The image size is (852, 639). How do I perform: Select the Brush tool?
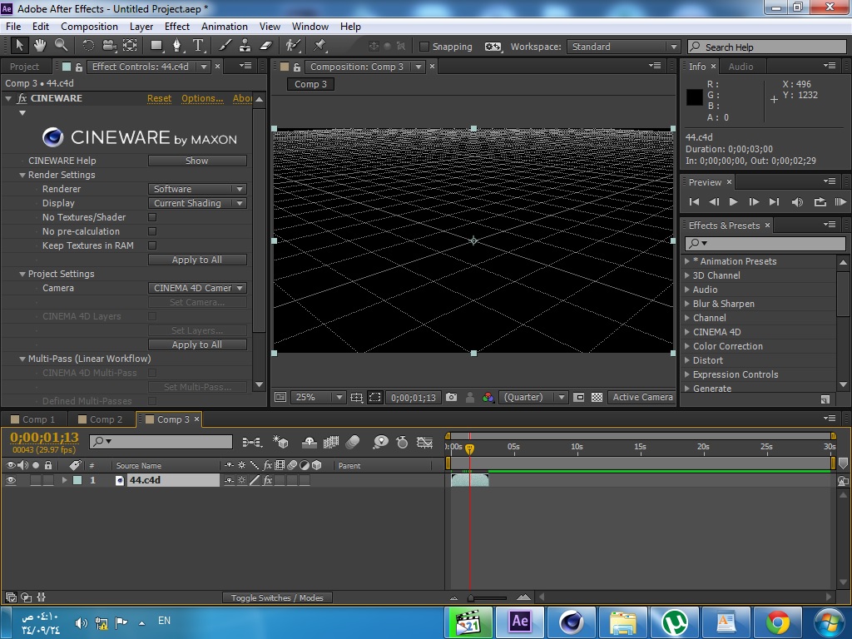click(x=225, y=46)
